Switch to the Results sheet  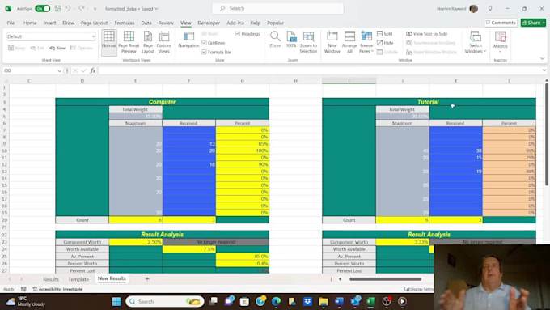click(x=51, y=279)
